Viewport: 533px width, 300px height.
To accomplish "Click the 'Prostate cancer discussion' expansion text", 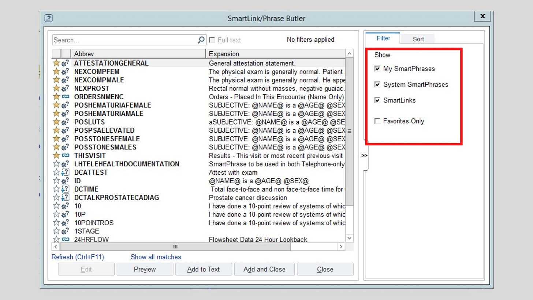I will [248, 197].
